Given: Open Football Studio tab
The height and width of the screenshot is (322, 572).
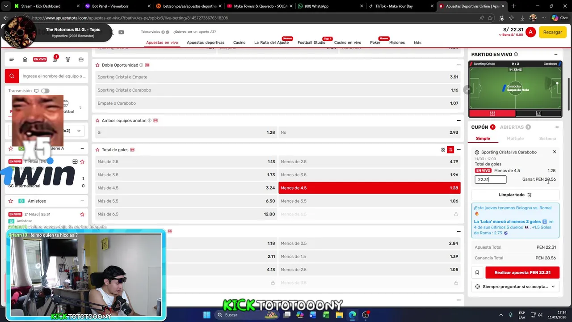Looking at the screenshot, I should (311, 42).
